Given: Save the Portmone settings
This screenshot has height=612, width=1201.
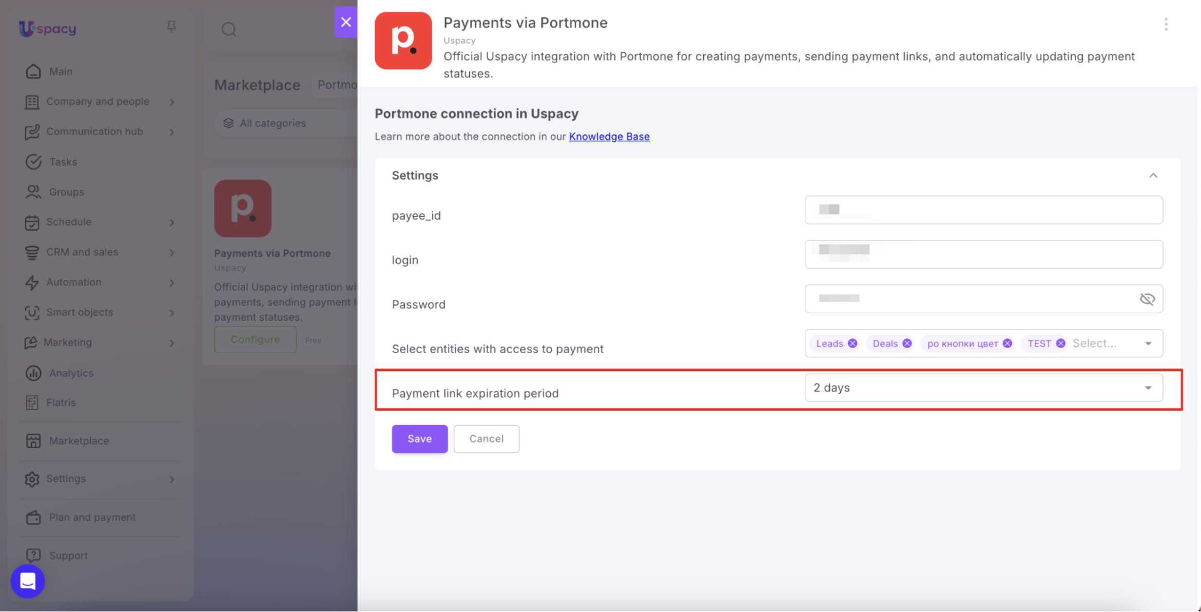Looking at the screenshot, I should 419,438.
